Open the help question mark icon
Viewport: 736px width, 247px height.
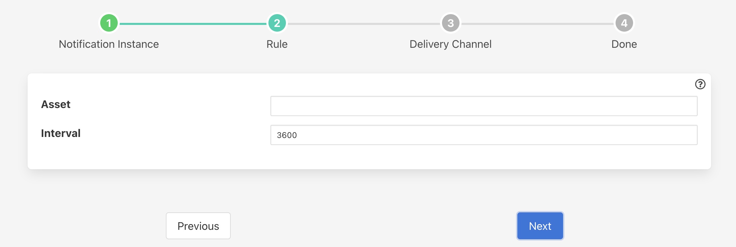pos(700,84)
